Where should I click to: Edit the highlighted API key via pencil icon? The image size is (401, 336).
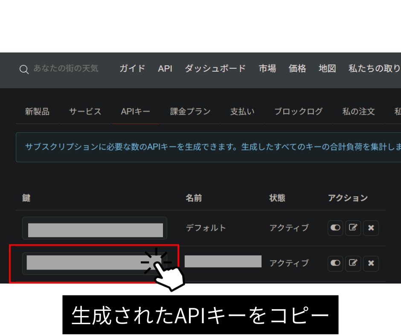tap(353, 263)
